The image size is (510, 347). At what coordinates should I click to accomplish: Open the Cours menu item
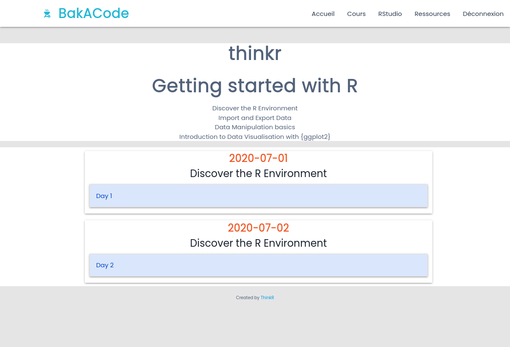tap(356, 14)
